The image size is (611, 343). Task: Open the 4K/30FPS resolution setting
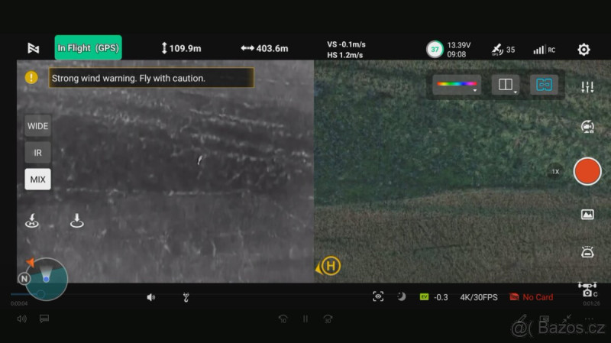pos(479,297)
